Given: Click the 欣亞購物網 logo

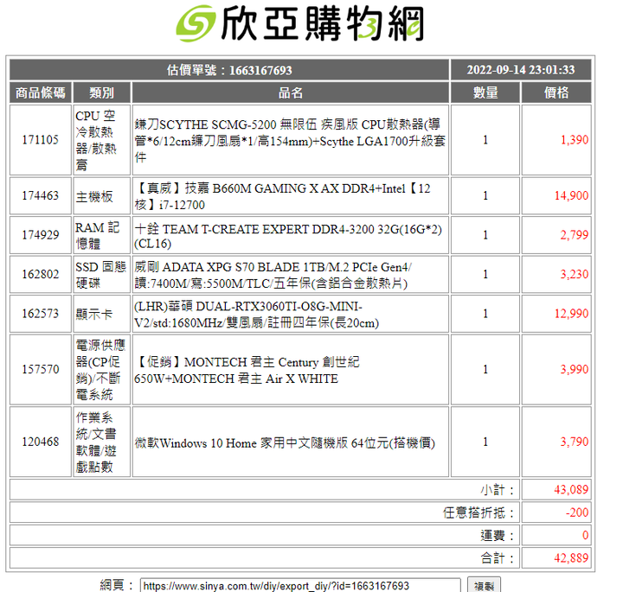Looking at the screenshot, I should click(300, 24).
